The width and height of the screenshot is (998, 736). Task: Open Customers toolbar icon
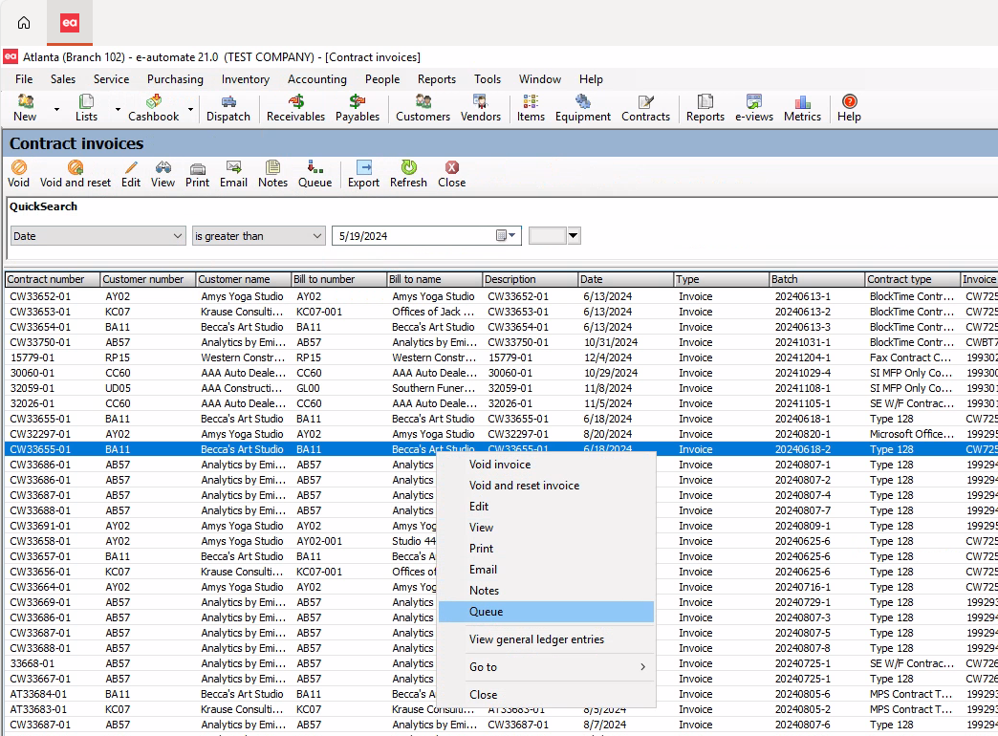423,108
